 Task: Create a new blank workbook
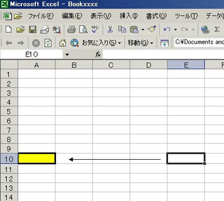[8, 30]
